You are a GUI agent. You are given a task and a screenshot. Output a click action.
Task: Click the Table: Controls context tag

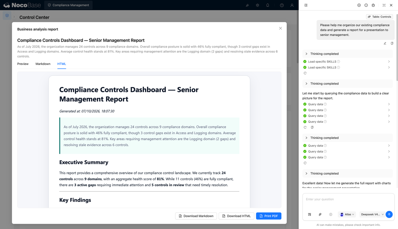coord(379,17)
